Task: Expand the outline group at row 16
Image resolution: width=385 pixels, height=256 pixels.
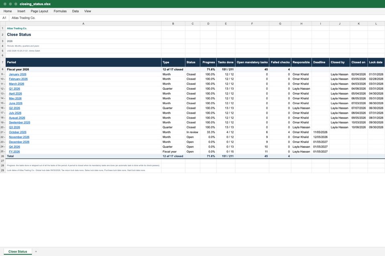Action: click(4, 108)
